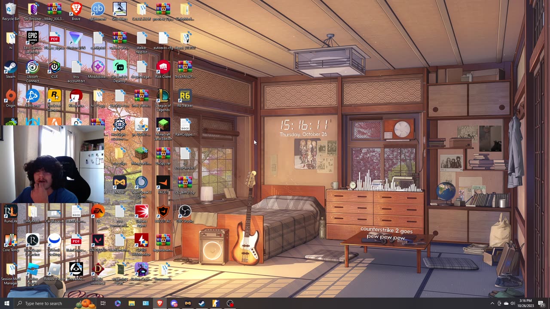Image resolution: width=550 pixels, height=309 pixels.
Task: Open the Recycle Bin desktop icon
Action: coord(11,12)
